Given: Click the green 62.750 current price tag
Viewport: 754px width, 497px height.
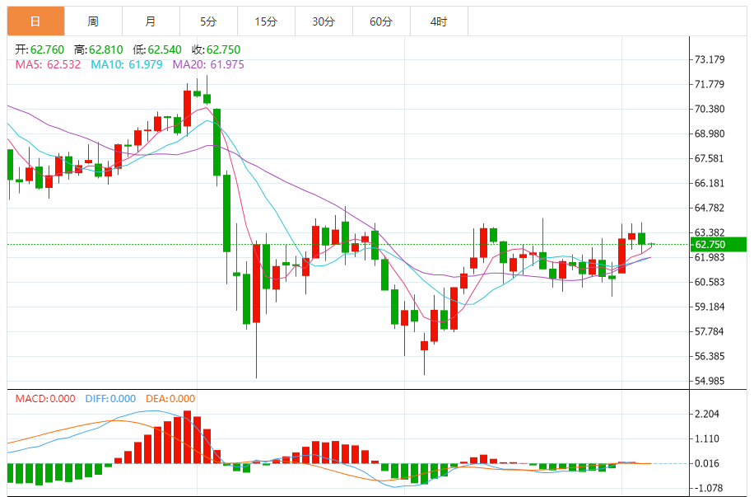Looking at the screenshot, I should coord(719,245).
